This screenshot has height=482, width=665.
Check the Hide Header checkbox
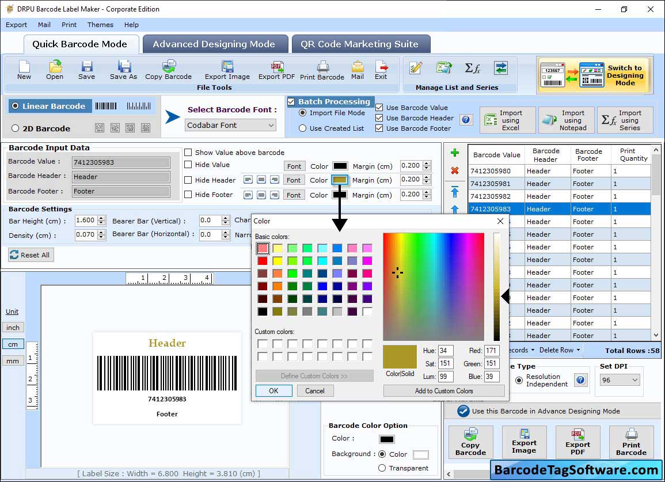(x=188, y=180)
